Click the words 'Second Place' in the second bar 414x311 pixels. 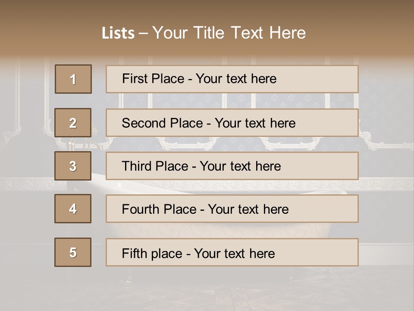(163, 123)
